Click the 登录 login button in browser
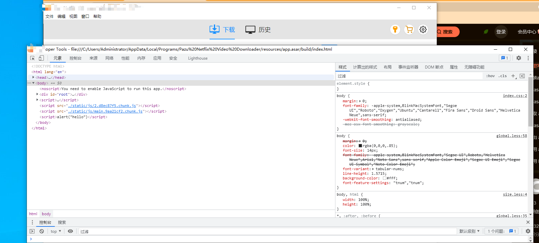539x243 pixels. pyautogui.click(x=501, y=32)
